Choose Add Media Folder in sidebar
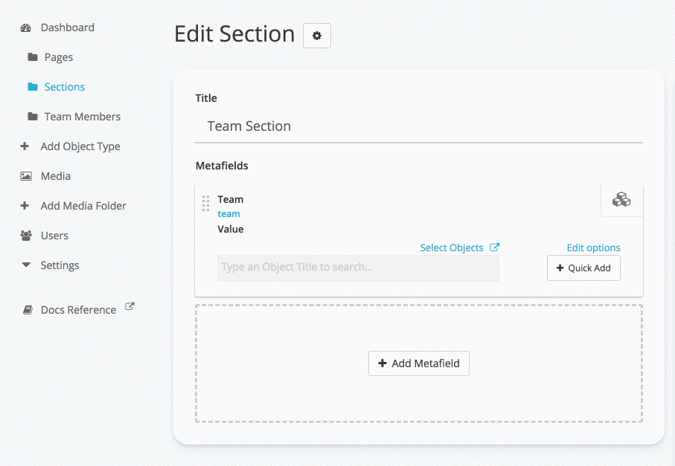Viewport: 675px width, 466px height. (83, 206)
